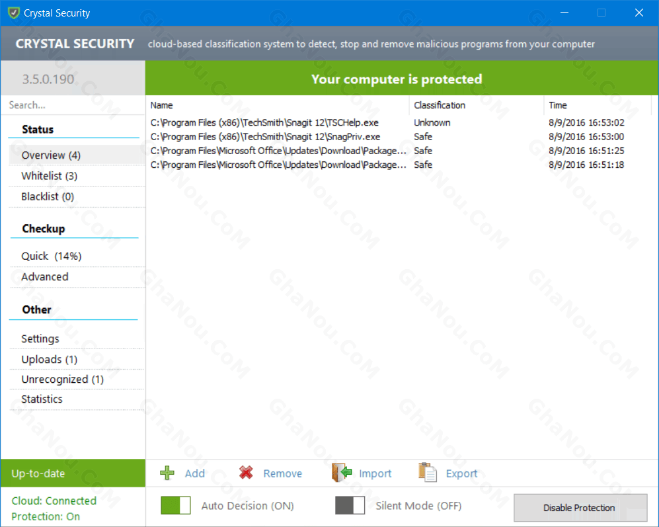Click the Import door-arrow icon
The width and height of the screenshot is (659, 527).
point(342,472)
